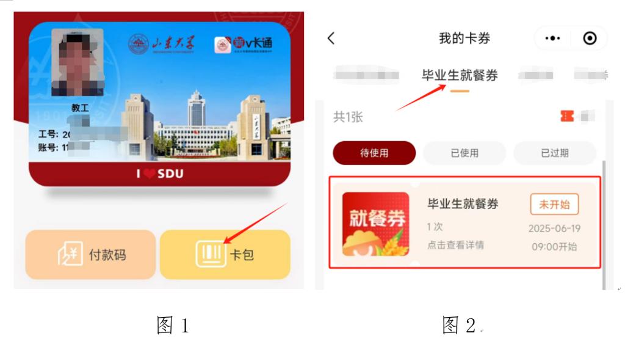Tap the back arrow in 我的卡券 header
This screenshot has height=344, width=625.
331,38
